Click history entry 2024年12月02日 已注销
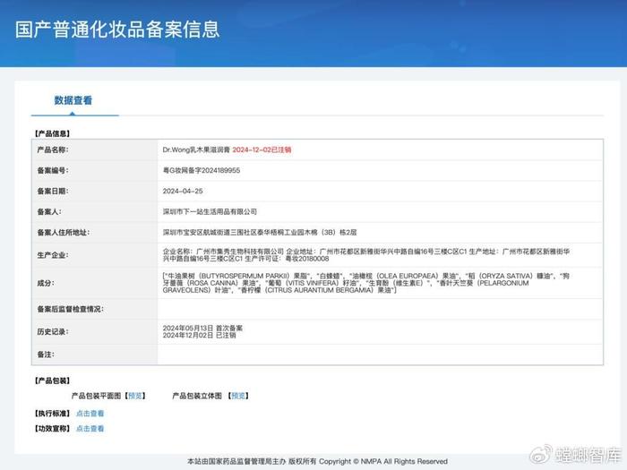Viewport: 627px width, 470px height. coord(199,336)
